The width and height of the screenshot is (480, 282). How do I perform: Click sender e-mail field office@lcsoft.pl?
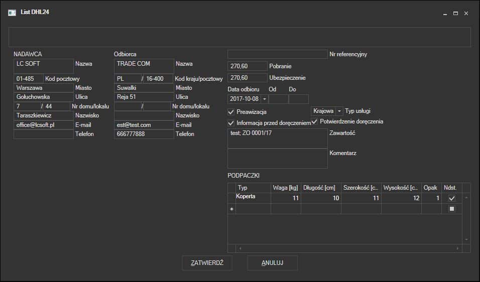[x=44, y=125]
